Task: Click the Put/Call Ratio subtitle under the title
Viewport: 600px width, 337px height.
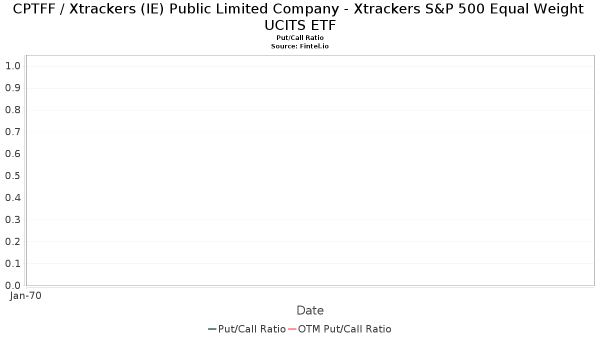Action: coord(300,38)
